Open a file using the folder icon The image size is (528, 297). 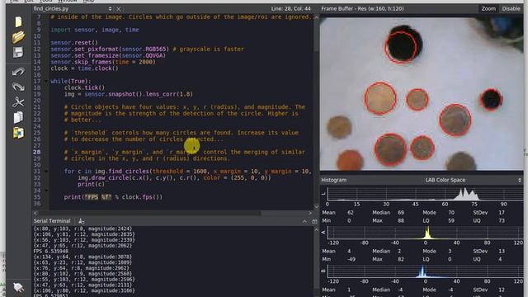click(18, 37)
